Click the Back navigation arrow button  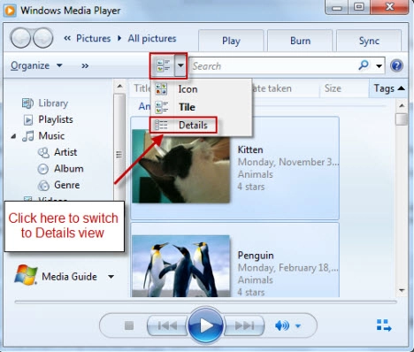tap(20, 38)
